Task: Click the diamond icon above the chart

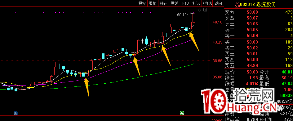Action: [x=200, y=10]
